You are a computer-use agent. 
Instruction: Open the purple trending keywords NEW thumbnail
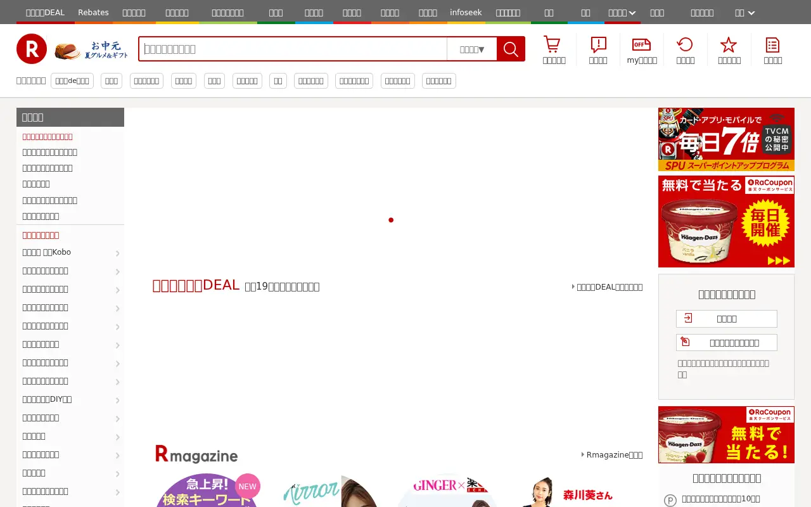click(x=207, y=491)
